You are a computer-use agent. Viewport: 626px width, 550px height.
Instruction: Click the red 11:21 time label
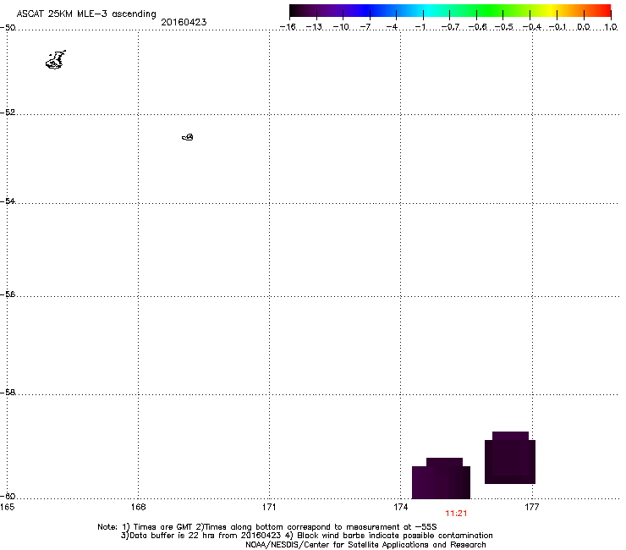456,514
